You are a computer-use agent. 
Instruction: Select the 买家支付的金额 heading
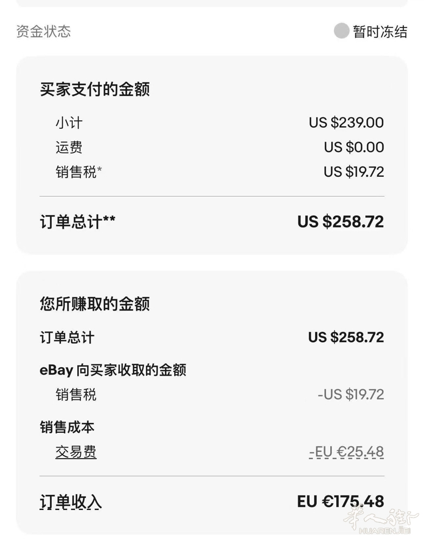click(94, 89)
